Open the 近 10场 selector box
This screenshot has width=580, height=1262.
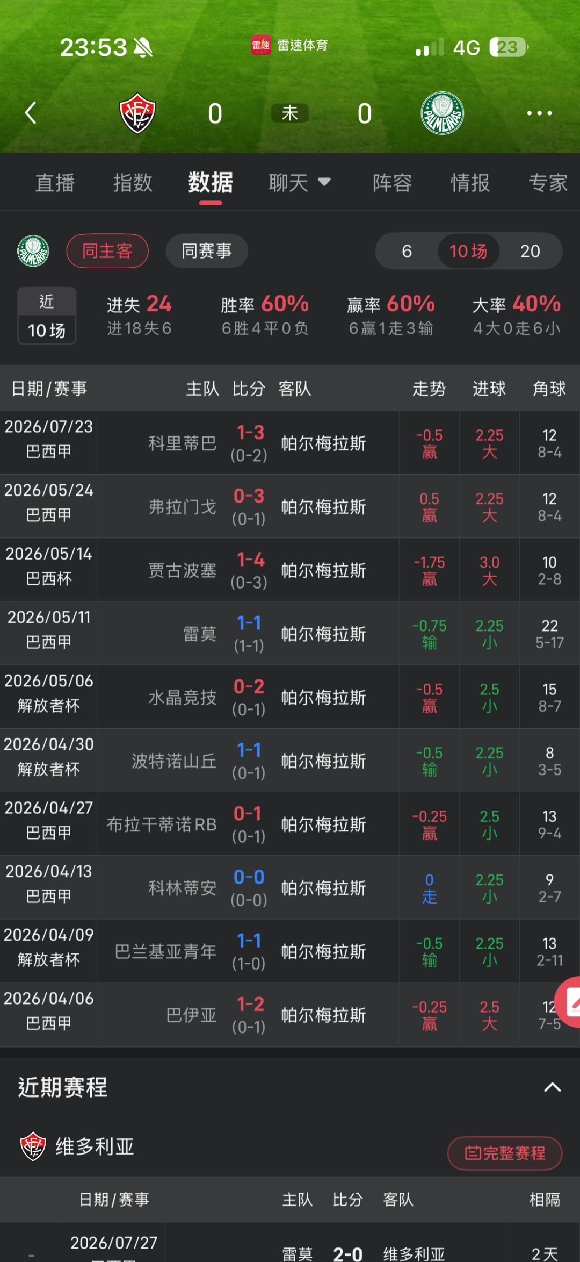click(47, 315)
